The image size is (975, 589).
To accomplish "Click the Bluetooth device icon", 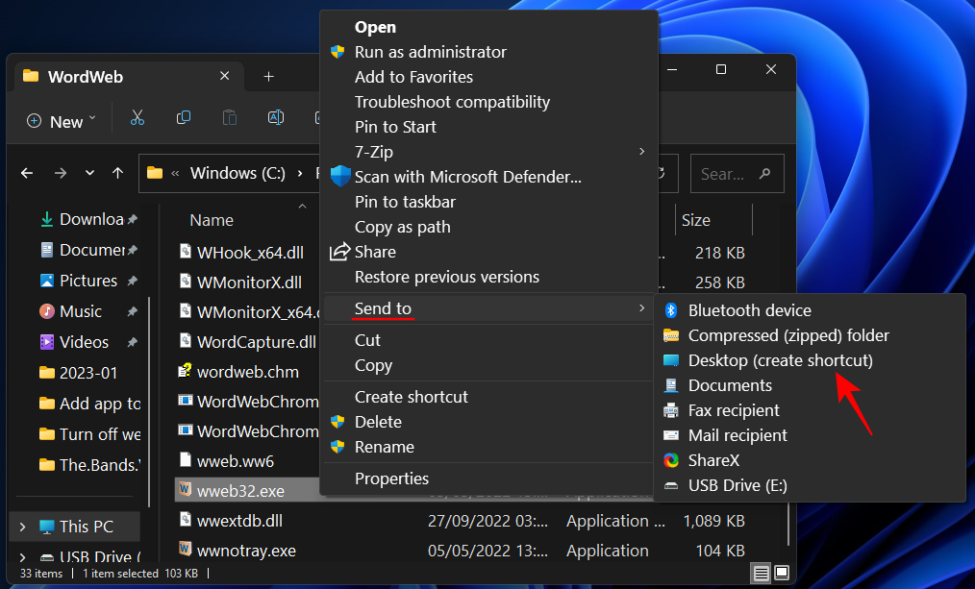I will (x=671, y=310).
